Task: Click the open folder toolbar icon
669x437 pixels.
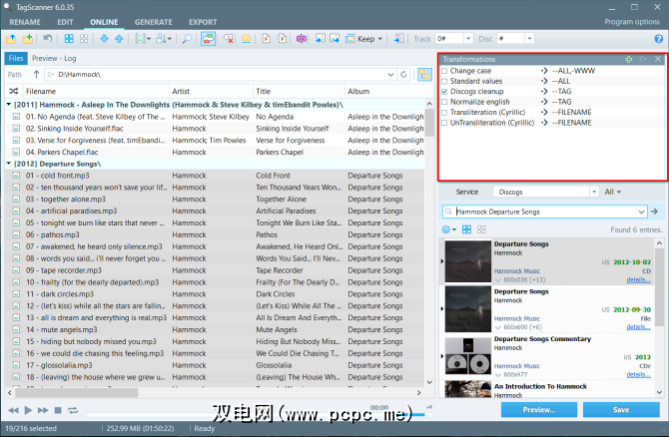Action: click(11, 39)
